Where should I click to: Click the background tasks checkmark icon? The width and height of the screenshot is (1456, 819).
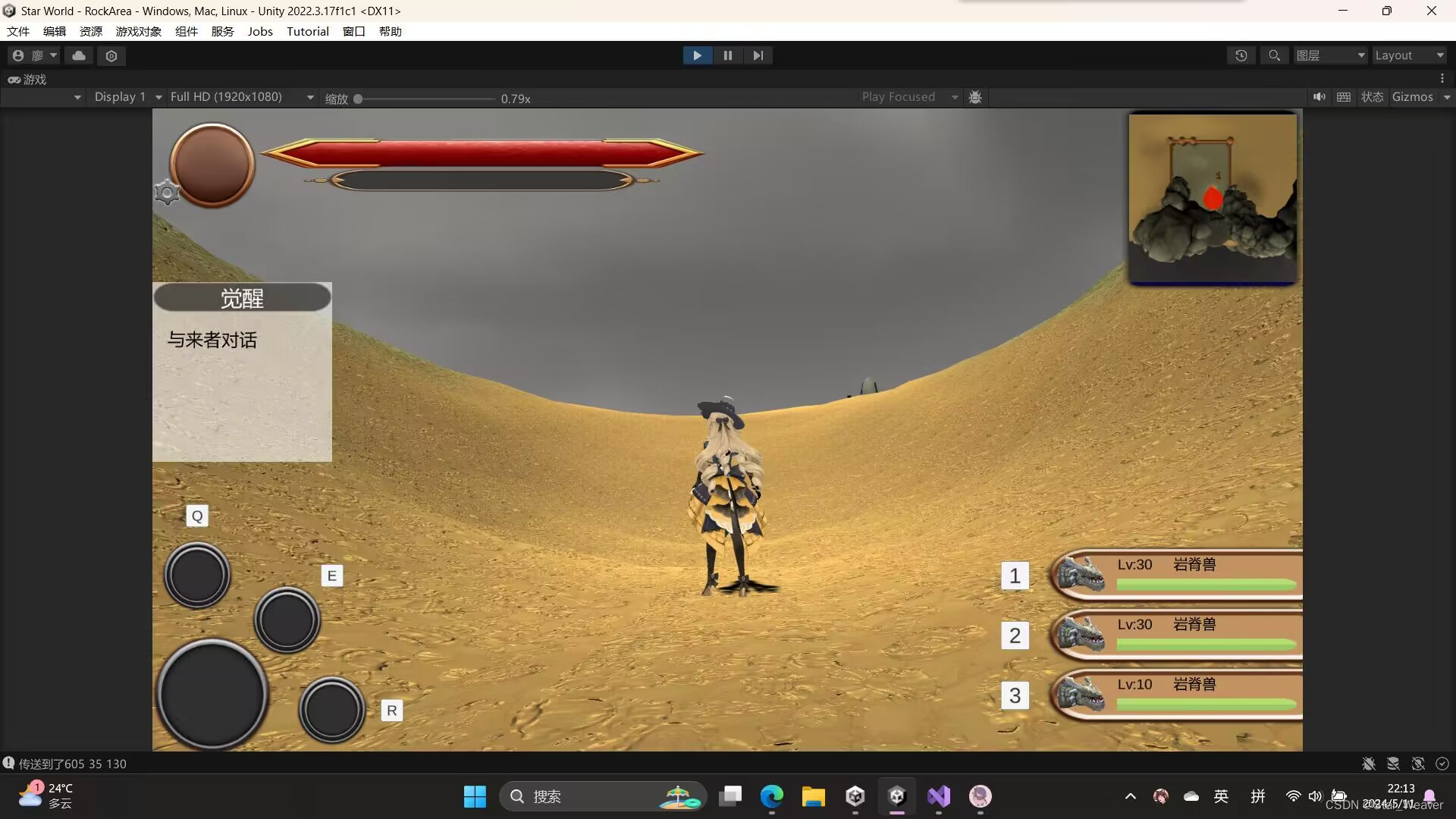(1442, 764)
